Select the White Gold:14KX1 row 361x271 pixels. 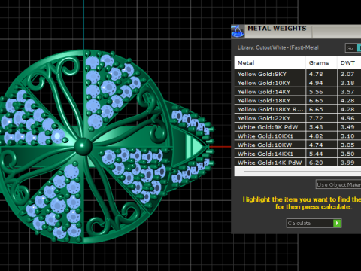coord(298,154)
